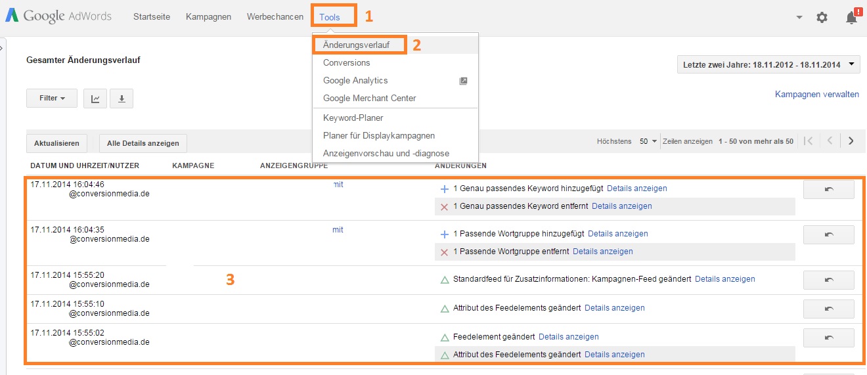Select timestamp 17.11.2014 15:55:20

pos(67,275)
